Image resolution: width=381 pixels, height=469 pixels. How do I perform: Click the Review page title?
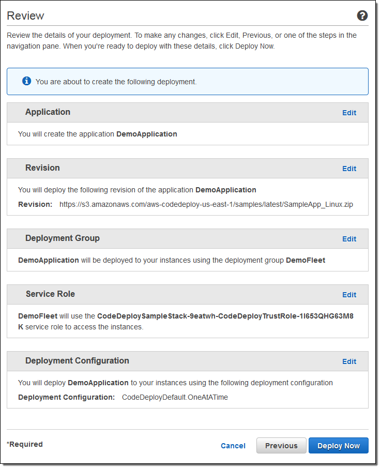click(25, 16)
